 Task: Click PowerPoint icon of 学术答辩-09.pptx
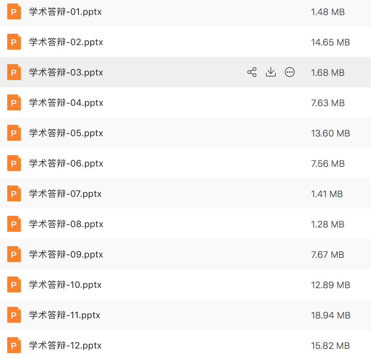click(14, 254)
